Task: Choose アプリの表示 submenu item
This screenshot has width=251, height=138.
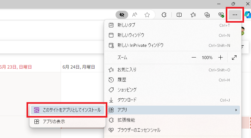Action: pos(67,122)
